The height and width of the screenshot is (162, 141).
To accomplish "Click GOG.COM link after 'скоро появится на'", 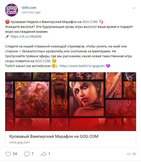I will click(x=43, y=61).
